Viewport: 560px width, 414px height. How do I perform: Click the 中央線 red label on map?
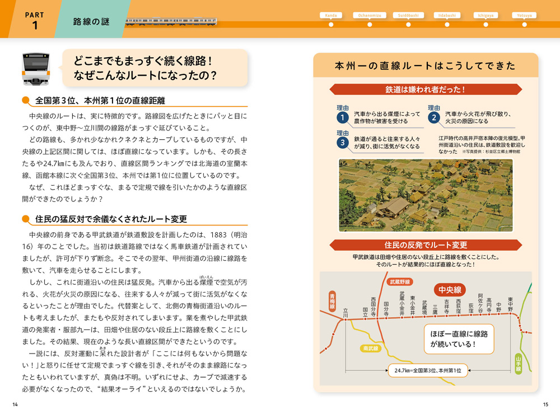(450, 289)
